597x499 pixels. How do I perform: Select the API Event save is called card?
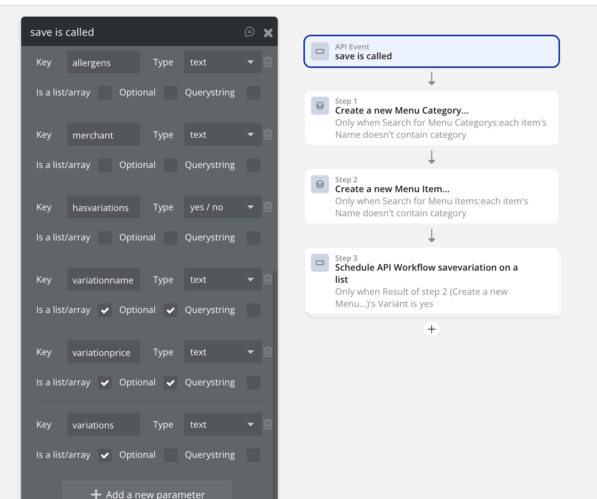432,51
